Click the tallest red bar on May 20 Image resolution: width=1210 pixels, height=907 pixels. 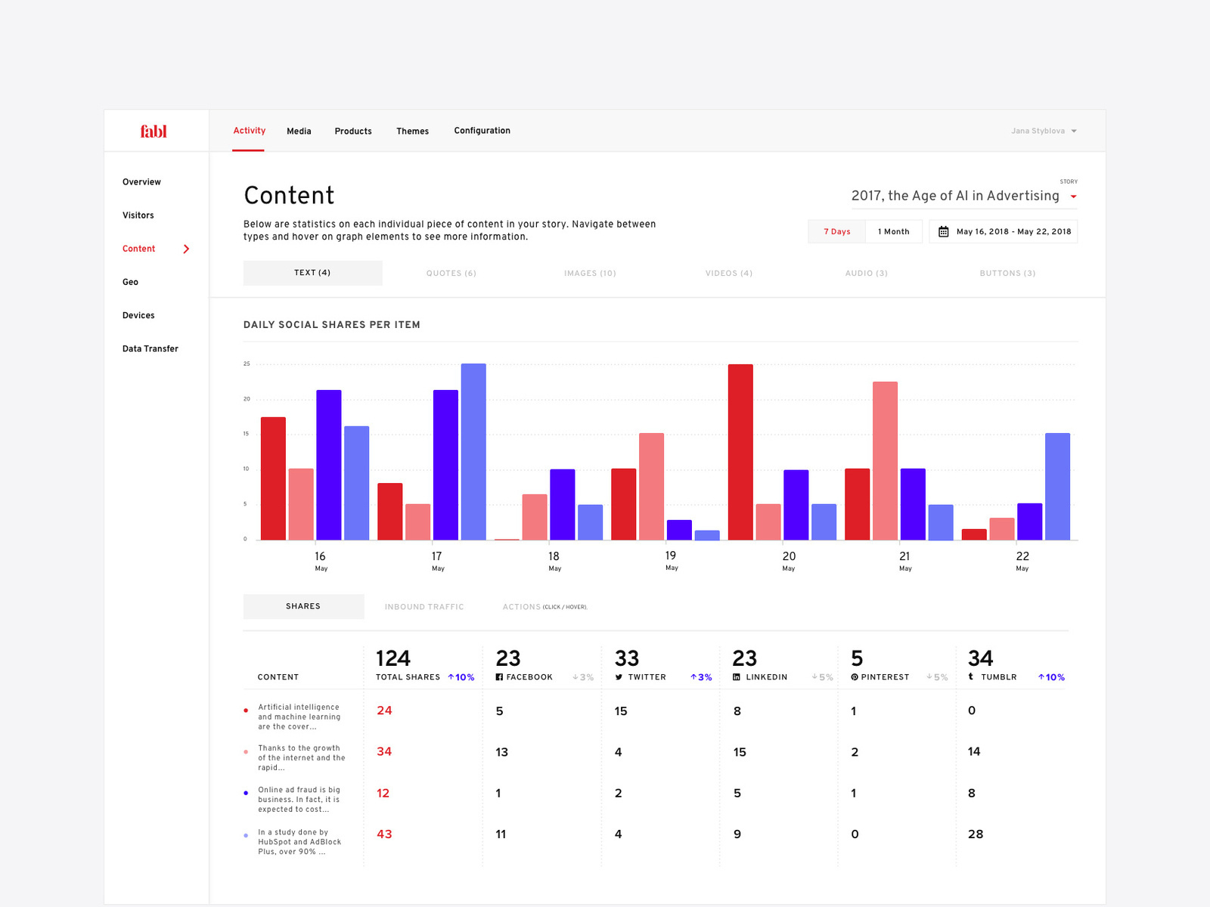coord(740,452)
